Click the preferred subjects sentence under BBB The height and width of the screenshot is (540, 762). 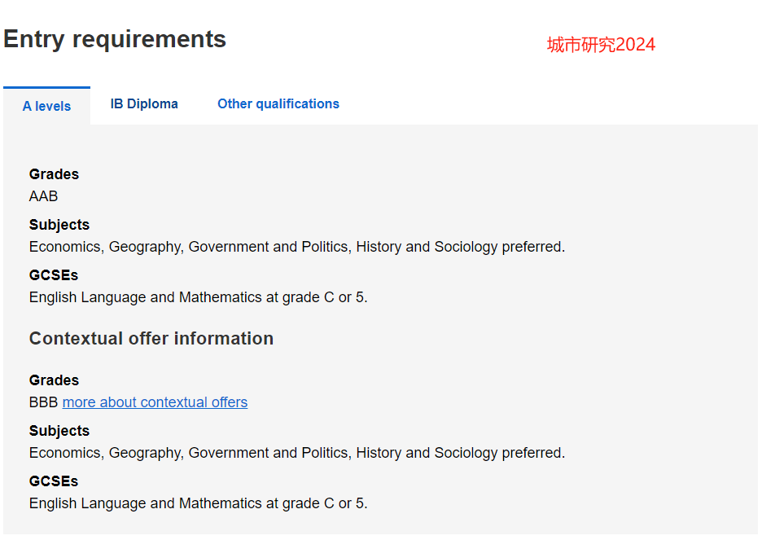tap(297, 453)
